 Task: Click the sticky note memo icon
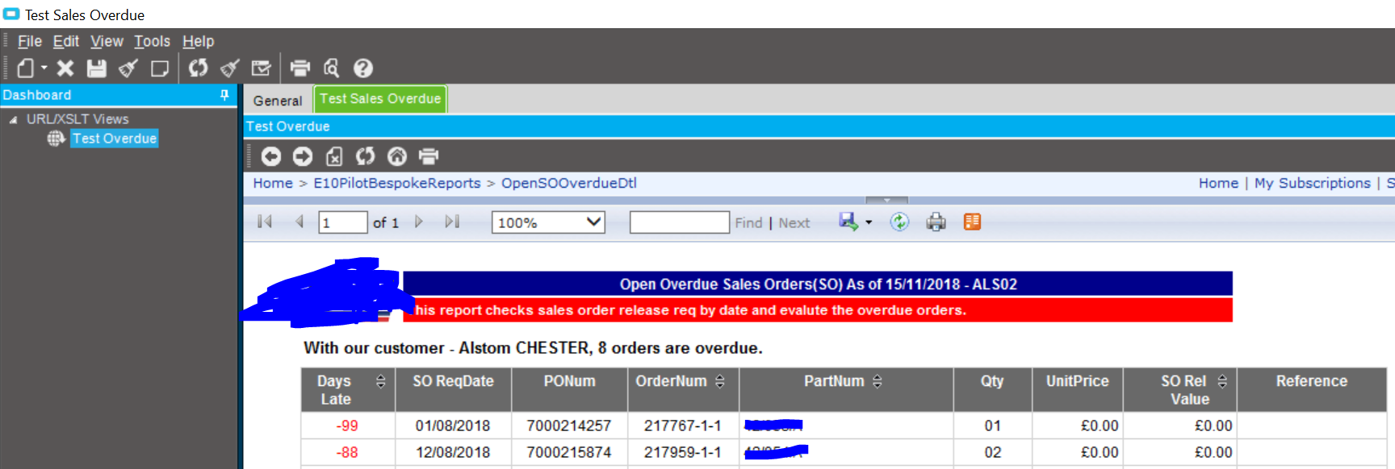[160, 68]
